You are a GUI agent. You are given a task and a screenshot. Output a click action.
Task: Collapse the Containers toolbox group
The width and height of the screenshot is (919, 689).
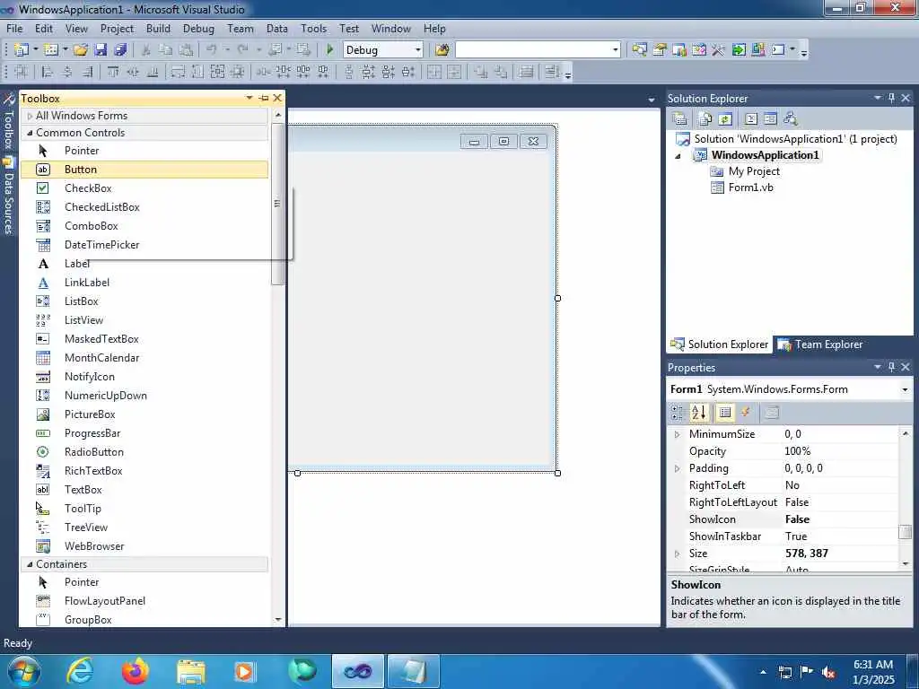click(x=30, y=564)
